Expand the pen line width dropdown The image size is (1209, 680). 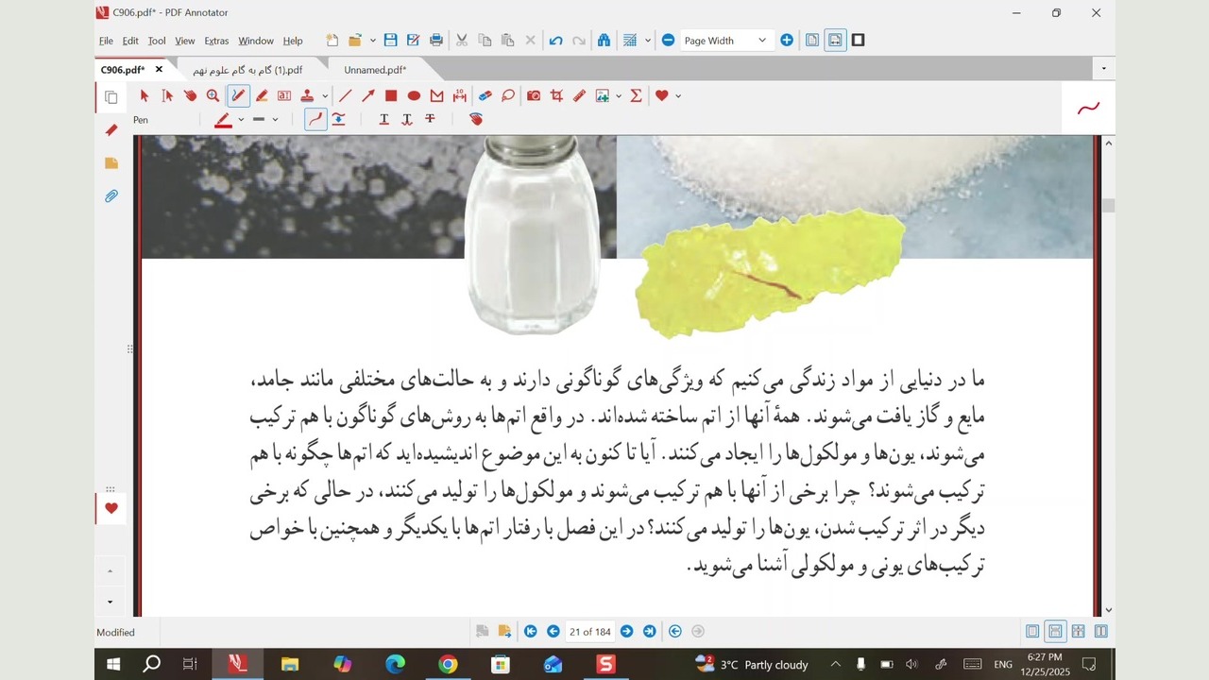[275, 120]
